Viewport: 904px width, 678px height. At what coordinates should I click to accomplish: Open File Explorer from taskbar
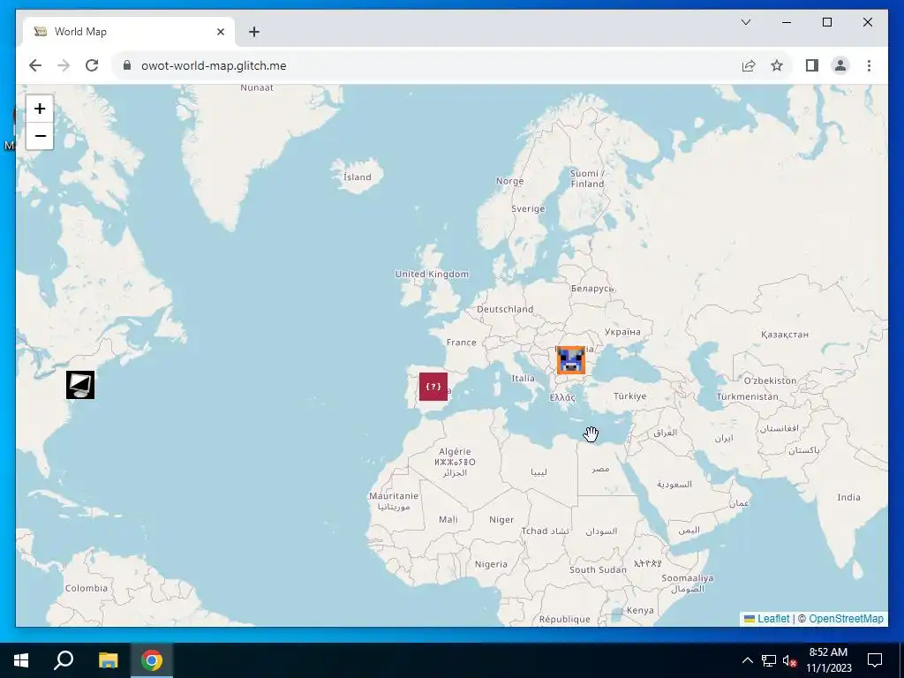pyautogui.click(x=108, y=660)
